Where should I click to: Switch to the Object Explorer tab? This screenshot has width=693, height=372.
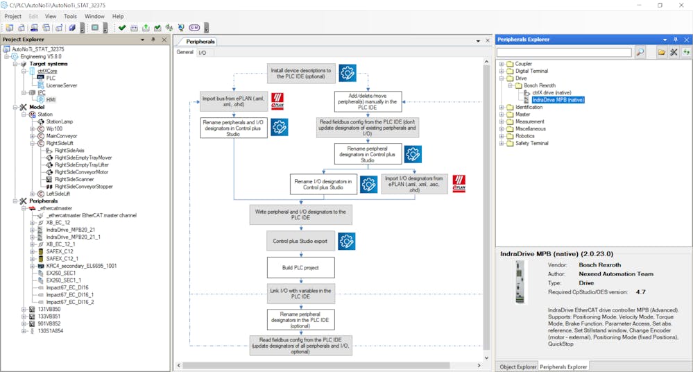517,366
